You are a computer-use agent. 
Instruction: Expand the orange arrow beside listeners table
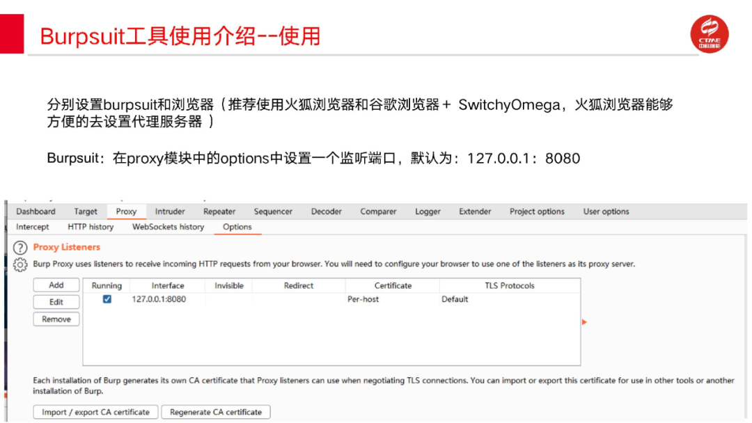tap(584, 322)
